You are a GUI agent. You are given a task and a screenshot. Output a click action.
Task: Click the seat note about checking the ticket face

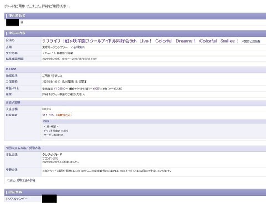point(64,94)
